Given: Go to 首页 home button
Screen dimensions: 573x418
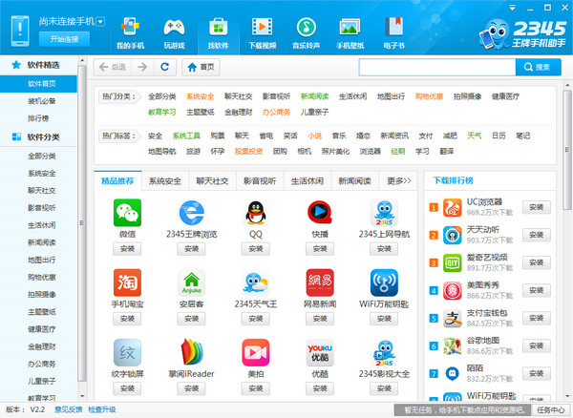Looking at the screenshot, I should (201, 67).
